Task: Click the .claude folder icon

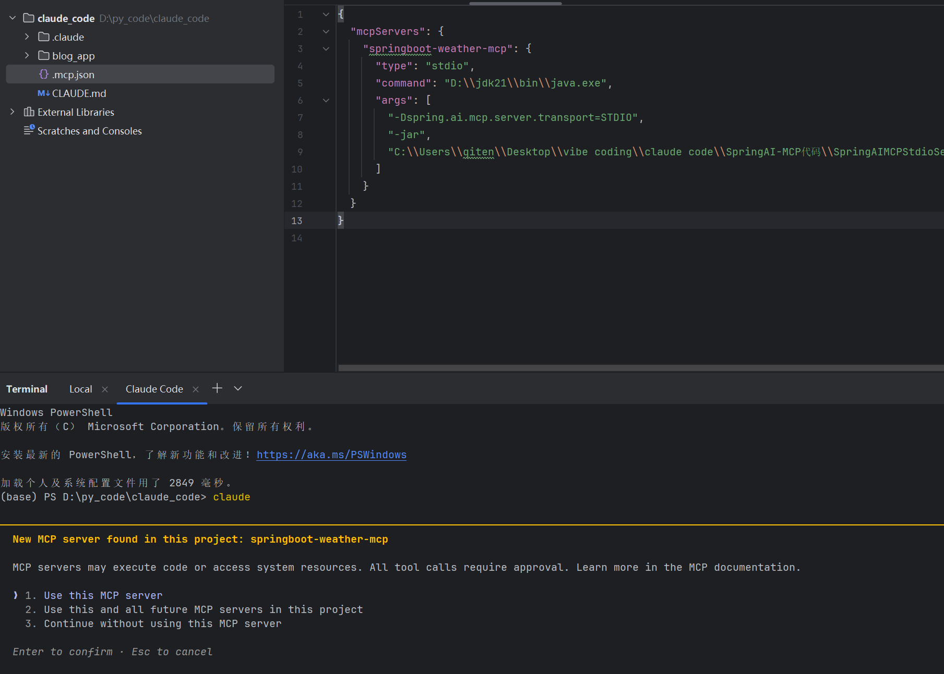Action: click(x=44, y=37)
